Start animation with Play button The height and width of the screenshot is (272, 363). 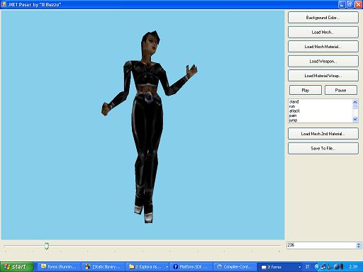[306, 90]
